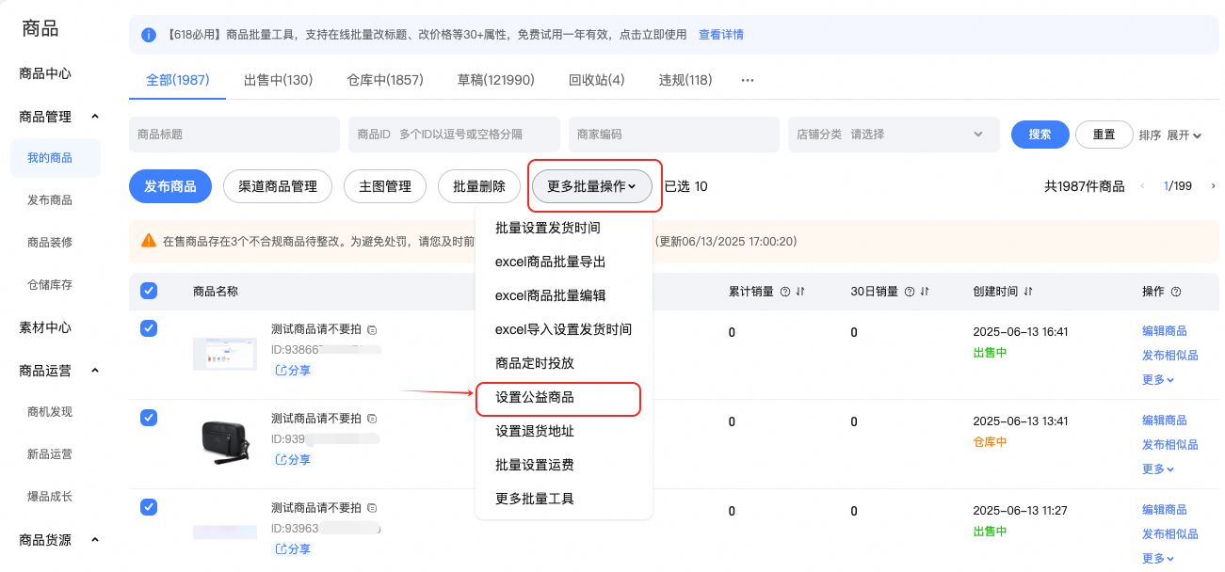Sort by 创建时间 using its sort arrows
This screenshot has width=1225, height=572.
point(1028,292)
